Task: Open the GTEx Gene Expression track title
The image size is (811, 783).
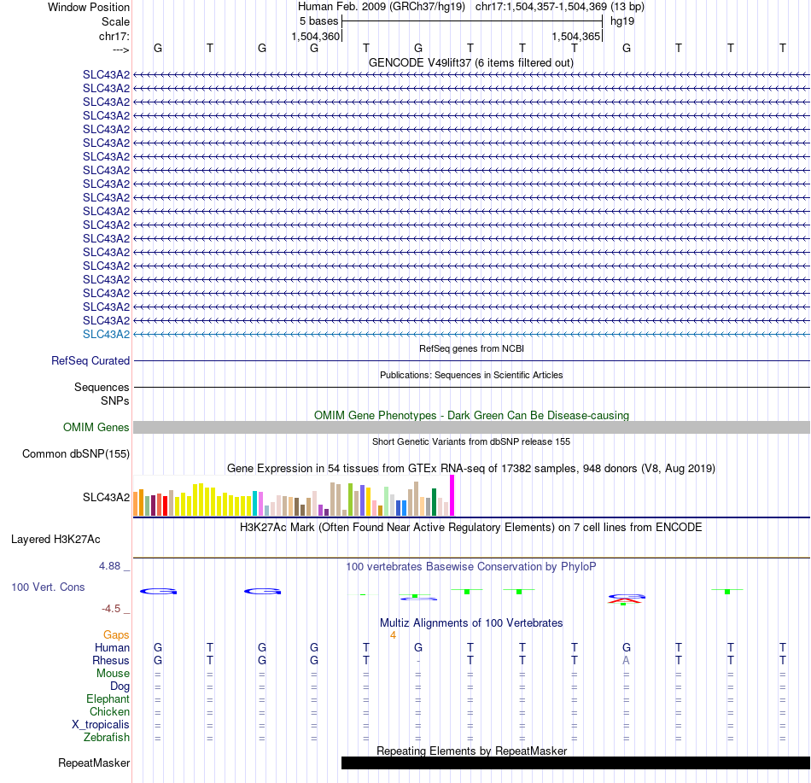Action: tap(471, 468)
